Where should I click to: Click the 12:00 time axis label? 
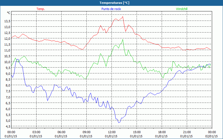pos(112,132)
